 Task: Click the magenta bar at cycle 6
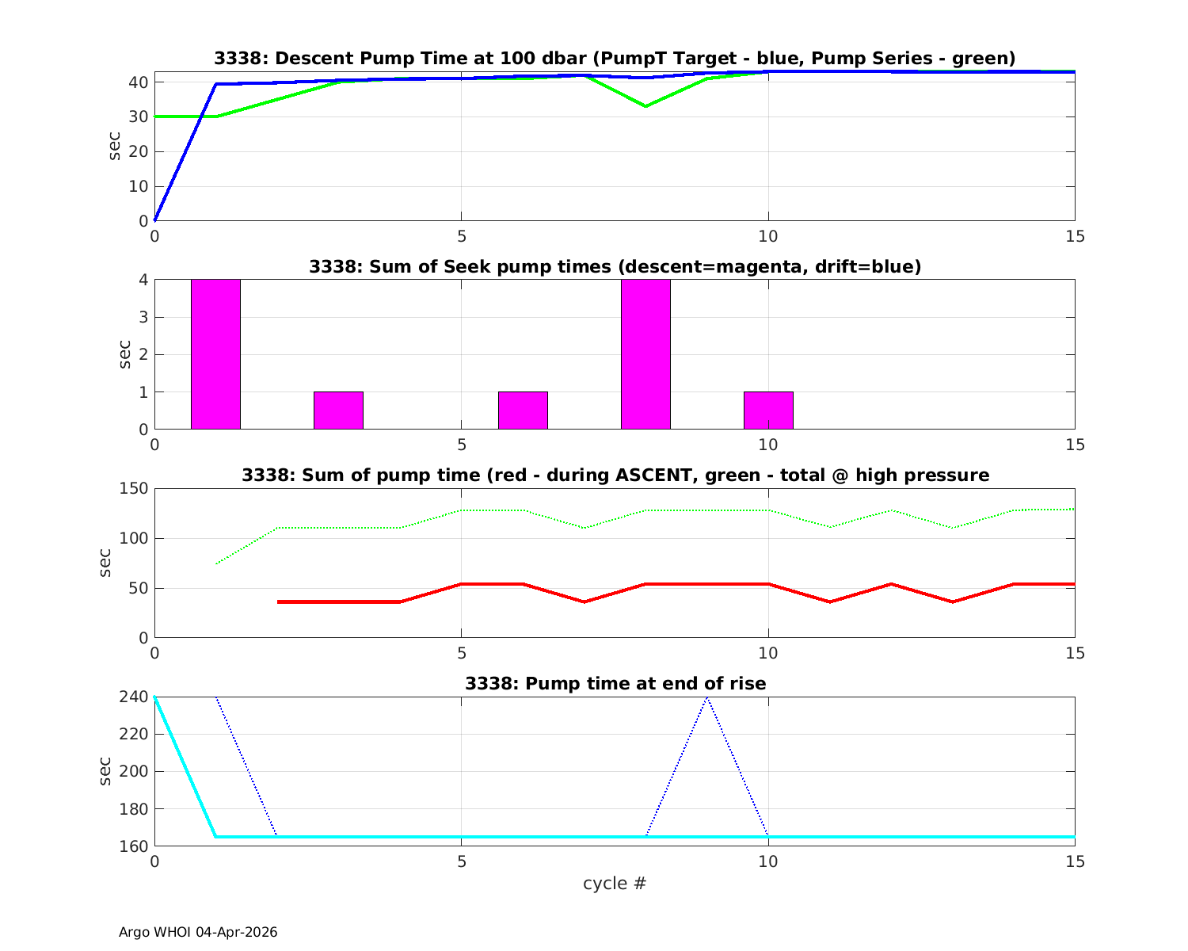tap(523, 411)
